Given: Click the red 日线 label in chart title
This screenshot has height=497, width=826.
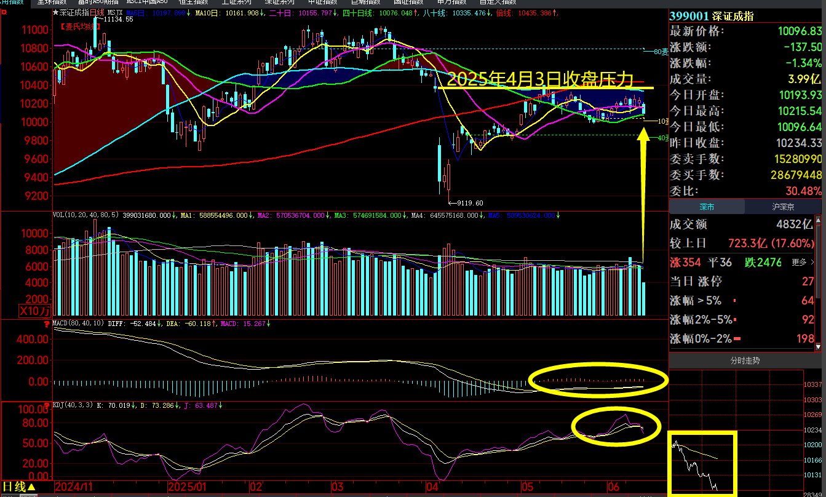Looking at the screenshot, I should click(x=98, y=12).
